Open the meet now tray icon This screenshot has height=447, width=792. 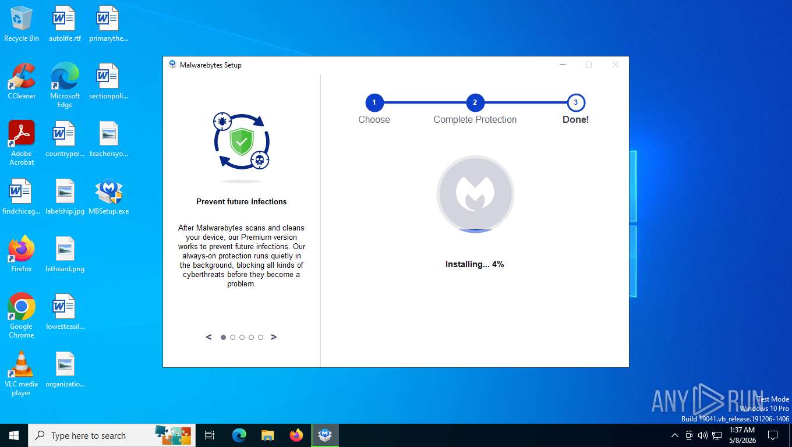689,435
